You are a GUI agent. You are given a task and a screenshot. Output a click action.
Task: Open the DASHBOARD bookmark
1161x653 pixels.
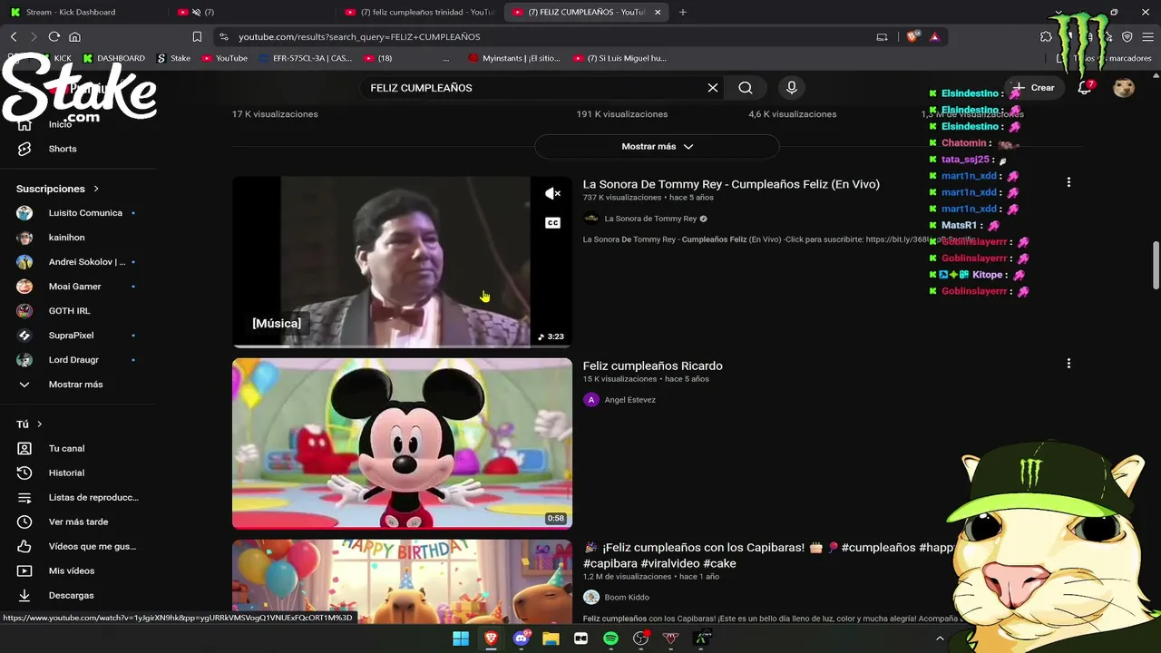[x=113, y=58]
